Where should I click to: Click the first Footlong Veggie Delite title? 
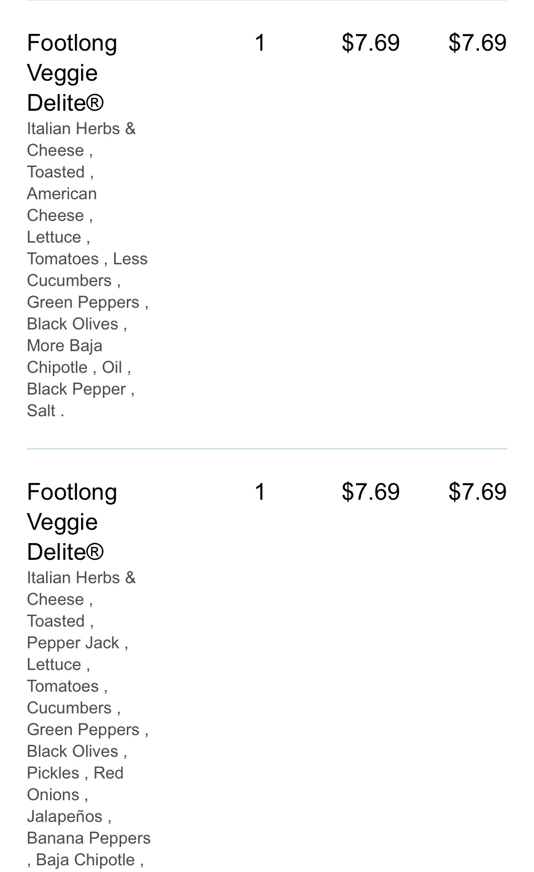(72, 73)
